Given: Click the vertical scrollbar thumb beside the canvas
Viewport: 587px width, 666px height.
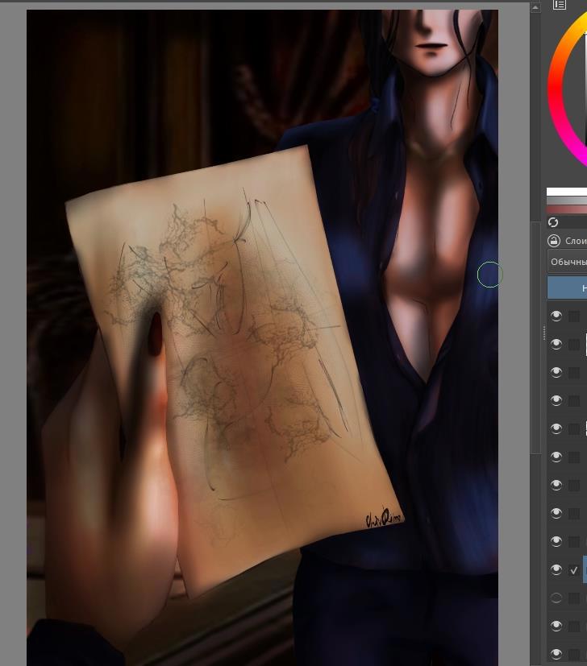Looking at the screenshot, I should pyautogui.click(x=535, y=337).
